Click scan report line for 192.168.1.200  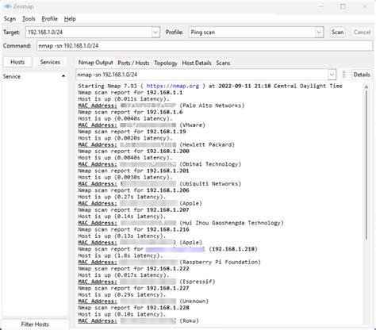pyautogui.click(x=133, y=152)
